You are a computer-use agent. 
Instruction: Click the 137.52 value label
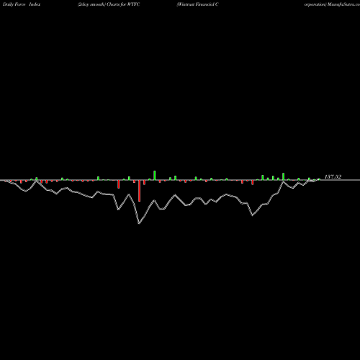coord(333,177)
